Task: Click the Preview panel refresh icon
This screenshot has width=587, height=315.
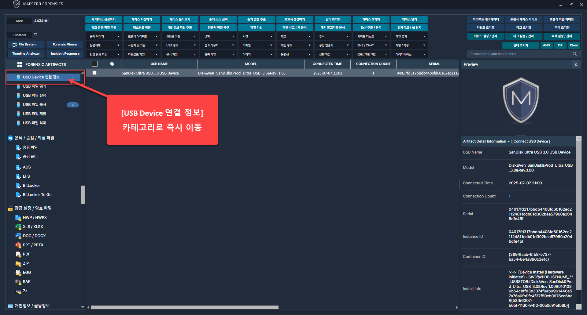Action: click(x=576, y=64)
